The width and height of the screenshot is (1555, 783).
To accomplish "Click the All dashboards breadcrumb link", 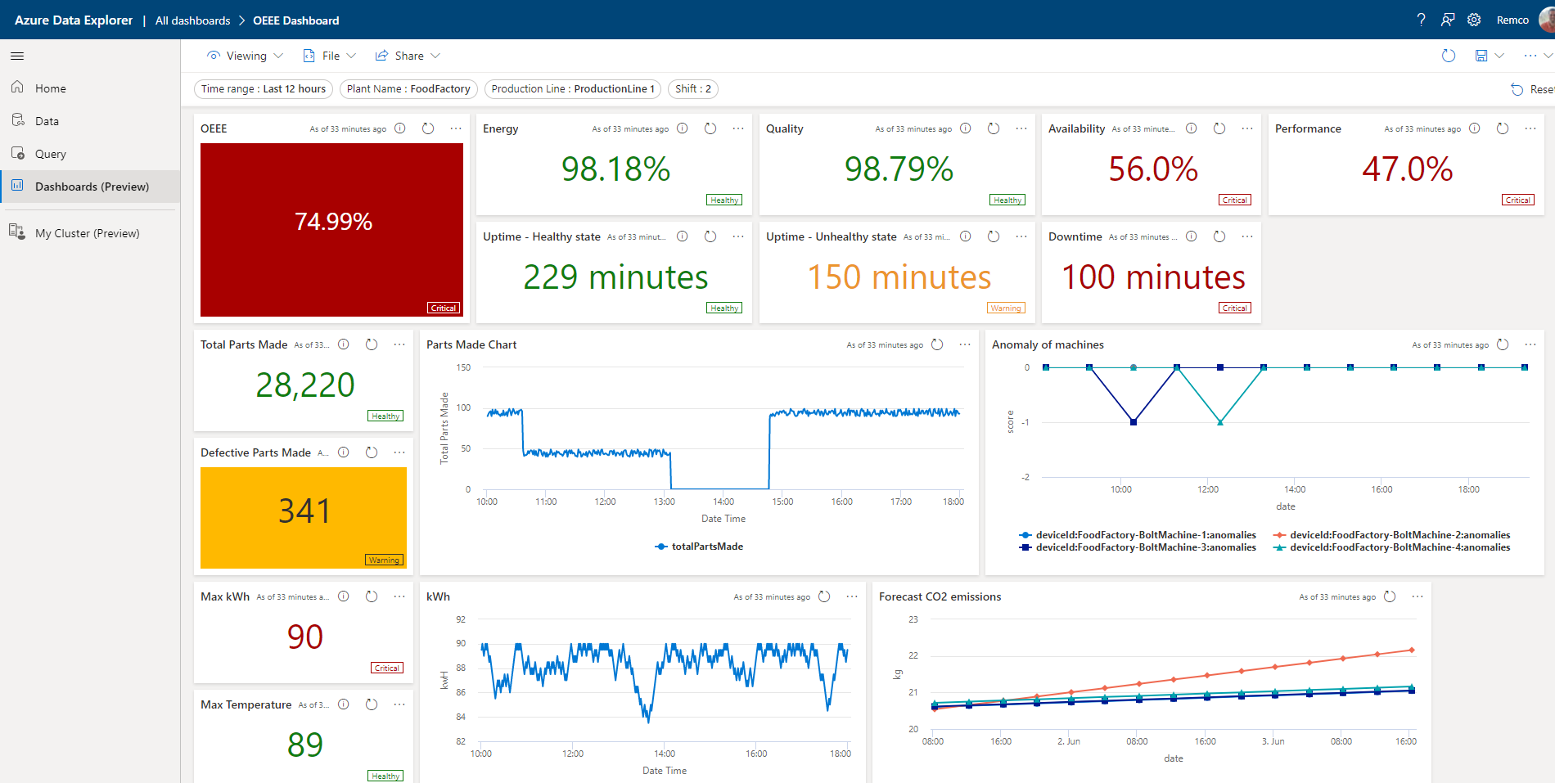I will pyautogui.click(x=193, y=20).
